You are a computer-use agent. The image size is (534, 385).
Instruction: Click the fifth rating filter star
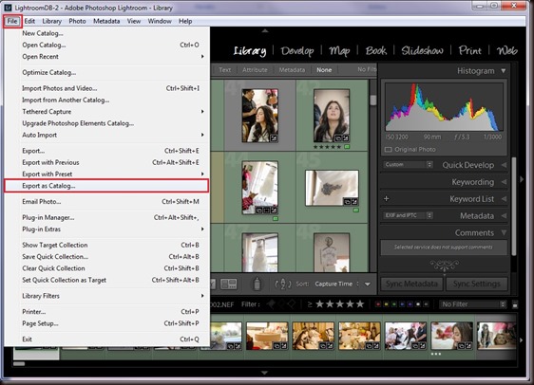tap(360, 303)
